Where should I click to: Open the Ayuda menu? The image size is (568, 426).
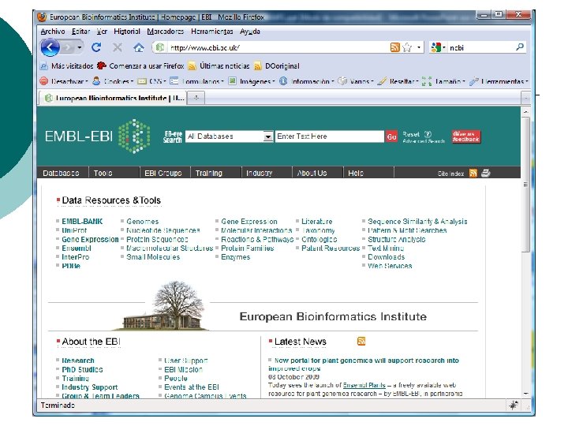pyautogui.click(x=249, y=32)
